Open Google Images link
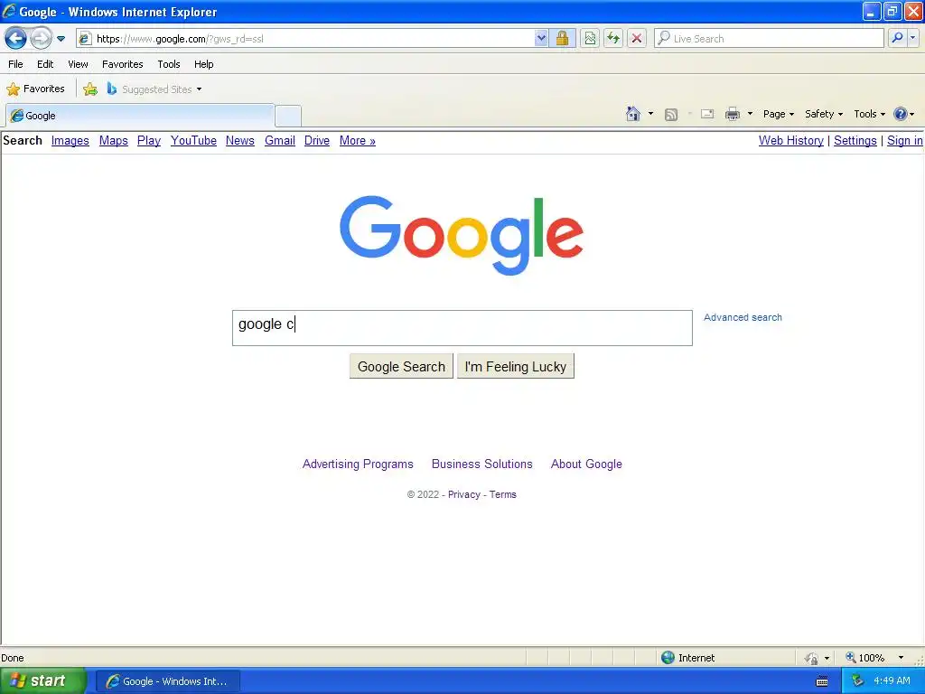The width and height of the screenshot is (925, 694). [x=70, y=140]
